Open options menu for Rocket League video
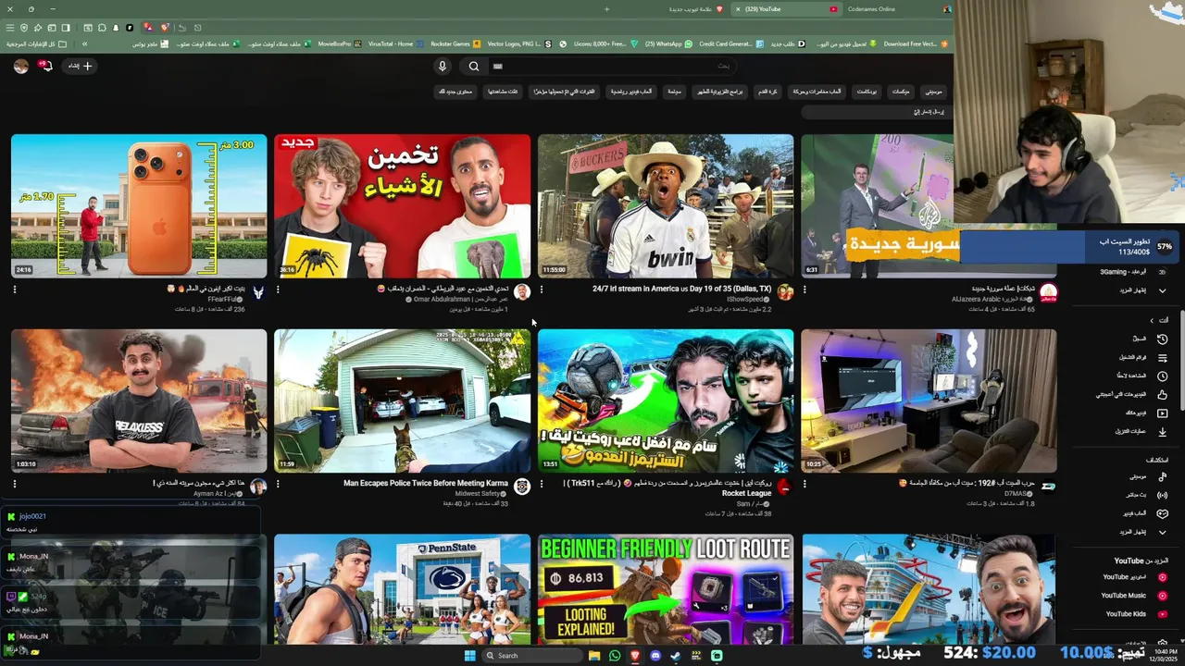Image resolution: width=1185 pixels, height=666 pixels. tap(542, 484)
